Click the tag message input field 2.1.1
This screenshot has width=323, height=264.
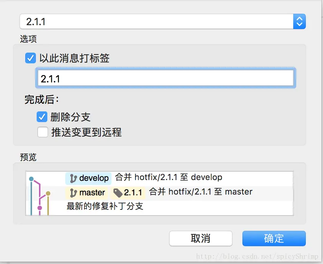click(x=166, y=78)
